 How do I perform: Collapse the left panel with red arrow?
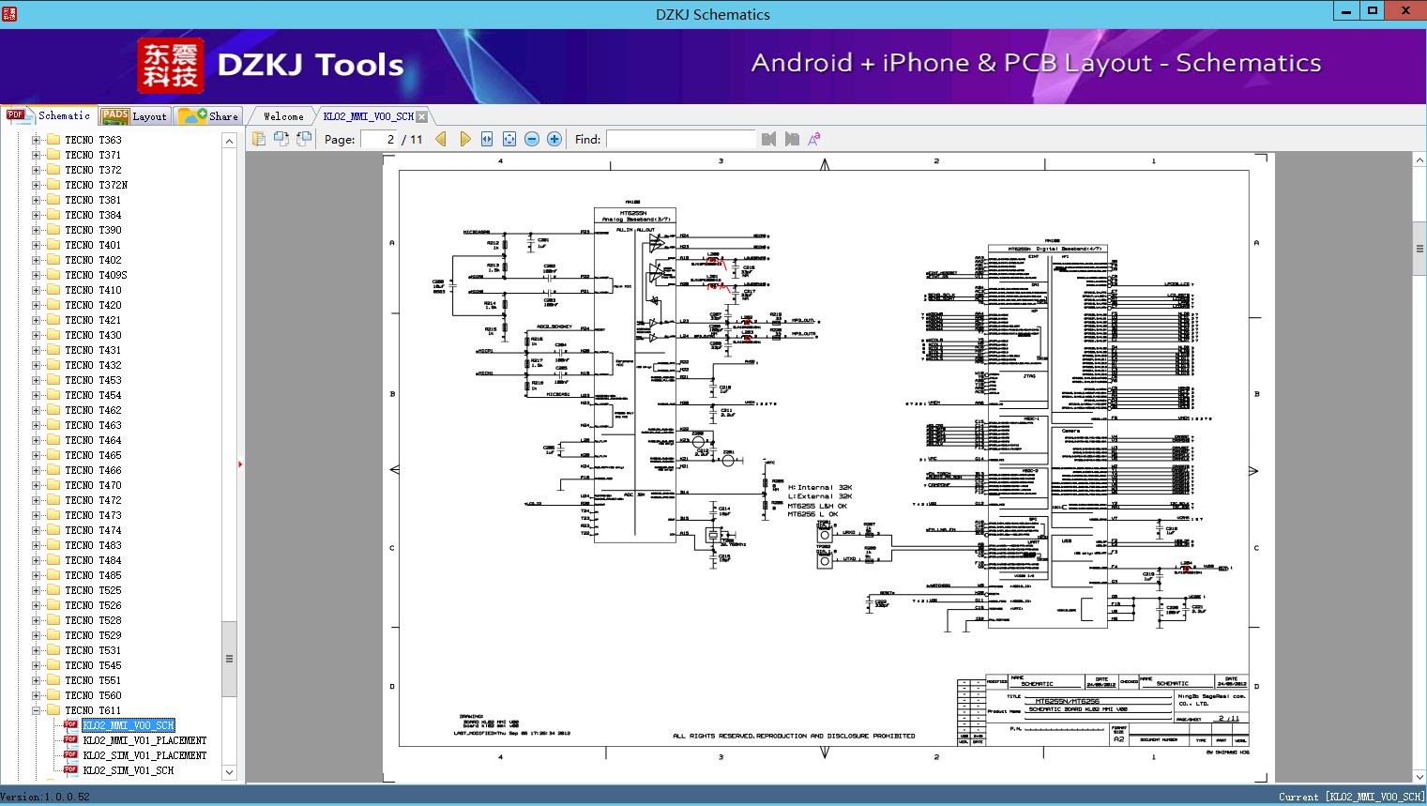coord(241,464)
